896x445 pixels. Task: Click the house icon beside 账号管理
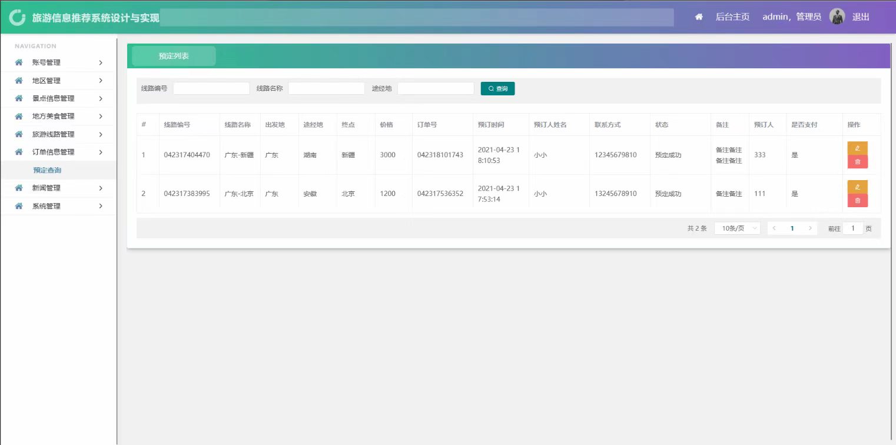(x=19, y=62)
